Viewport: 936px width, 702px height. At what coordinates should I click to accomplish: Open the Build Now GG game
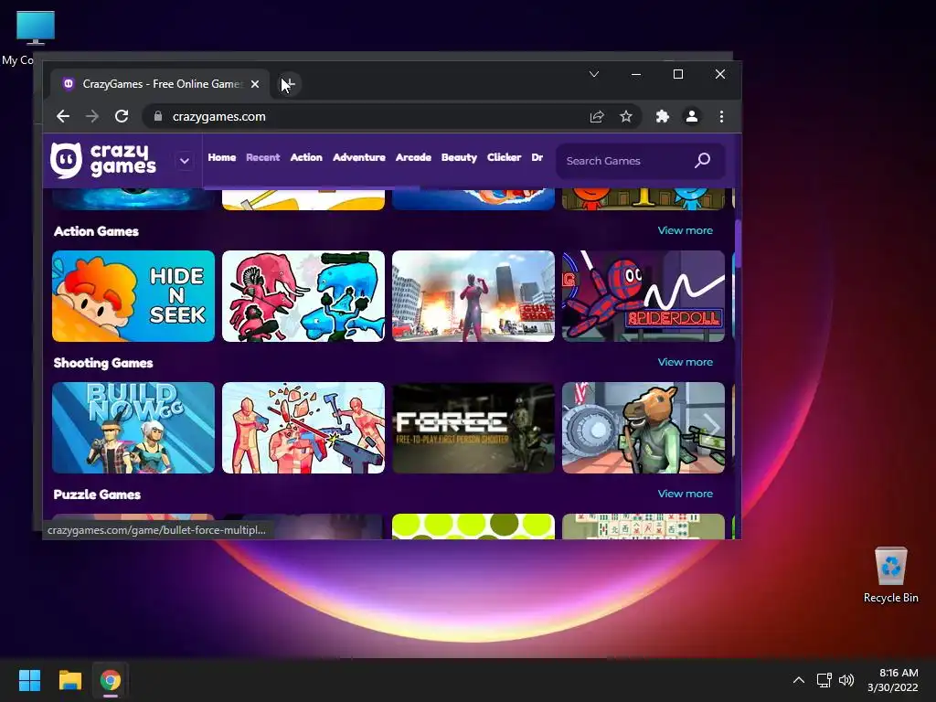pyautogui.click(x=133, y=428)
